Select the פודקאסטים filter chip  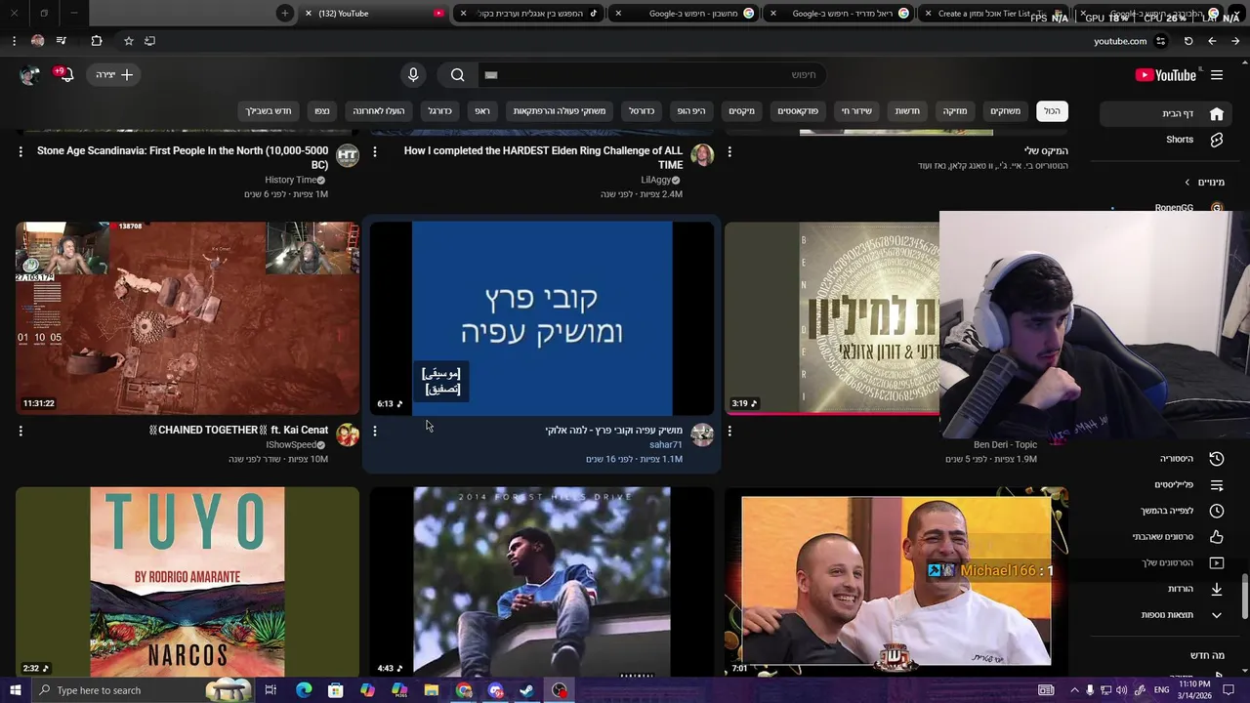(x=798, y=111)
